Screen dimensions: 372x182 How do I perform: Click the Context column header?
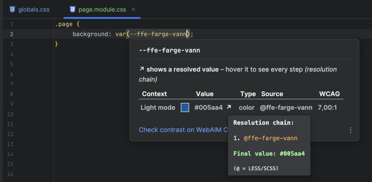(154, 94)
